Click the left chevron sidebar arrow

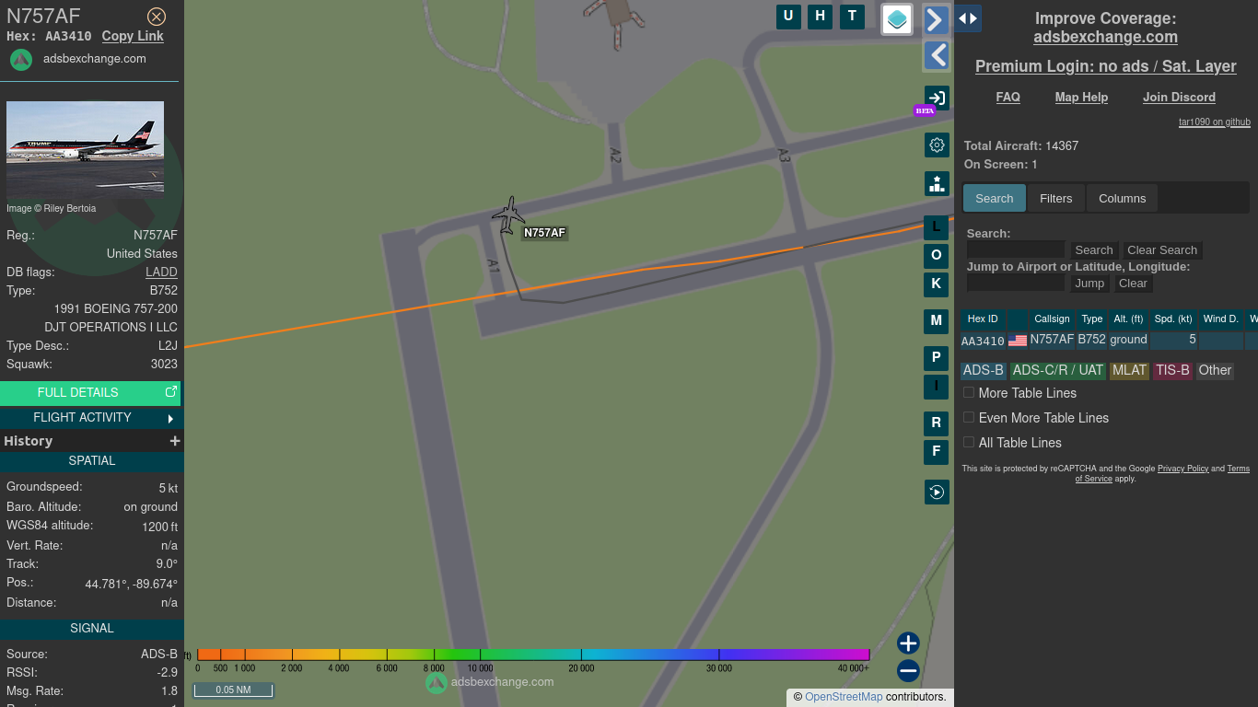tap(936, 56)
